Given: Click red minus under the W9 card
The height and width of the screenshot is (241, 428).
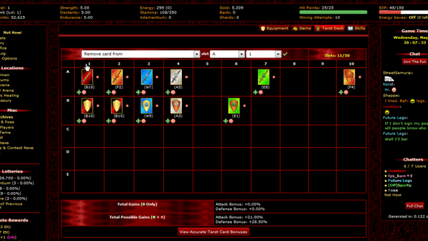Looking at the screenshot, I should [144, 121].
